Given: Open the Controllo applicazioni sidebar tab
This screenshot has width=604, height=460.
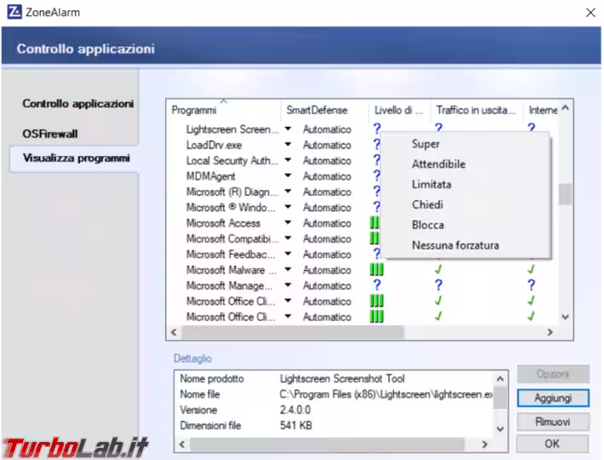Looking at the screenshot, I should click(77, 103).
